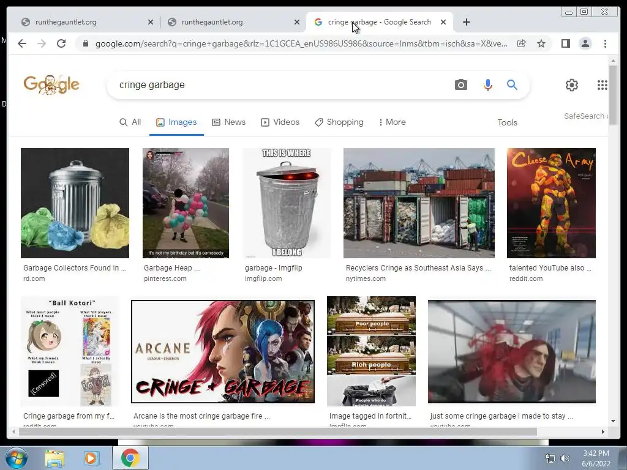Launch Windows Media Player from taskbar

tap(91, 458)
